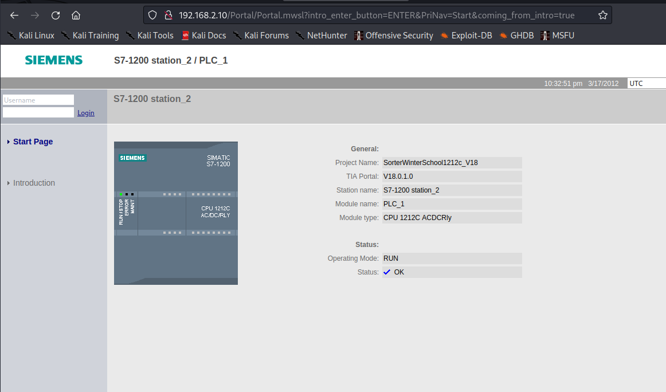Focus the URL address bar
Screen dimensions: 666x392
377,15
